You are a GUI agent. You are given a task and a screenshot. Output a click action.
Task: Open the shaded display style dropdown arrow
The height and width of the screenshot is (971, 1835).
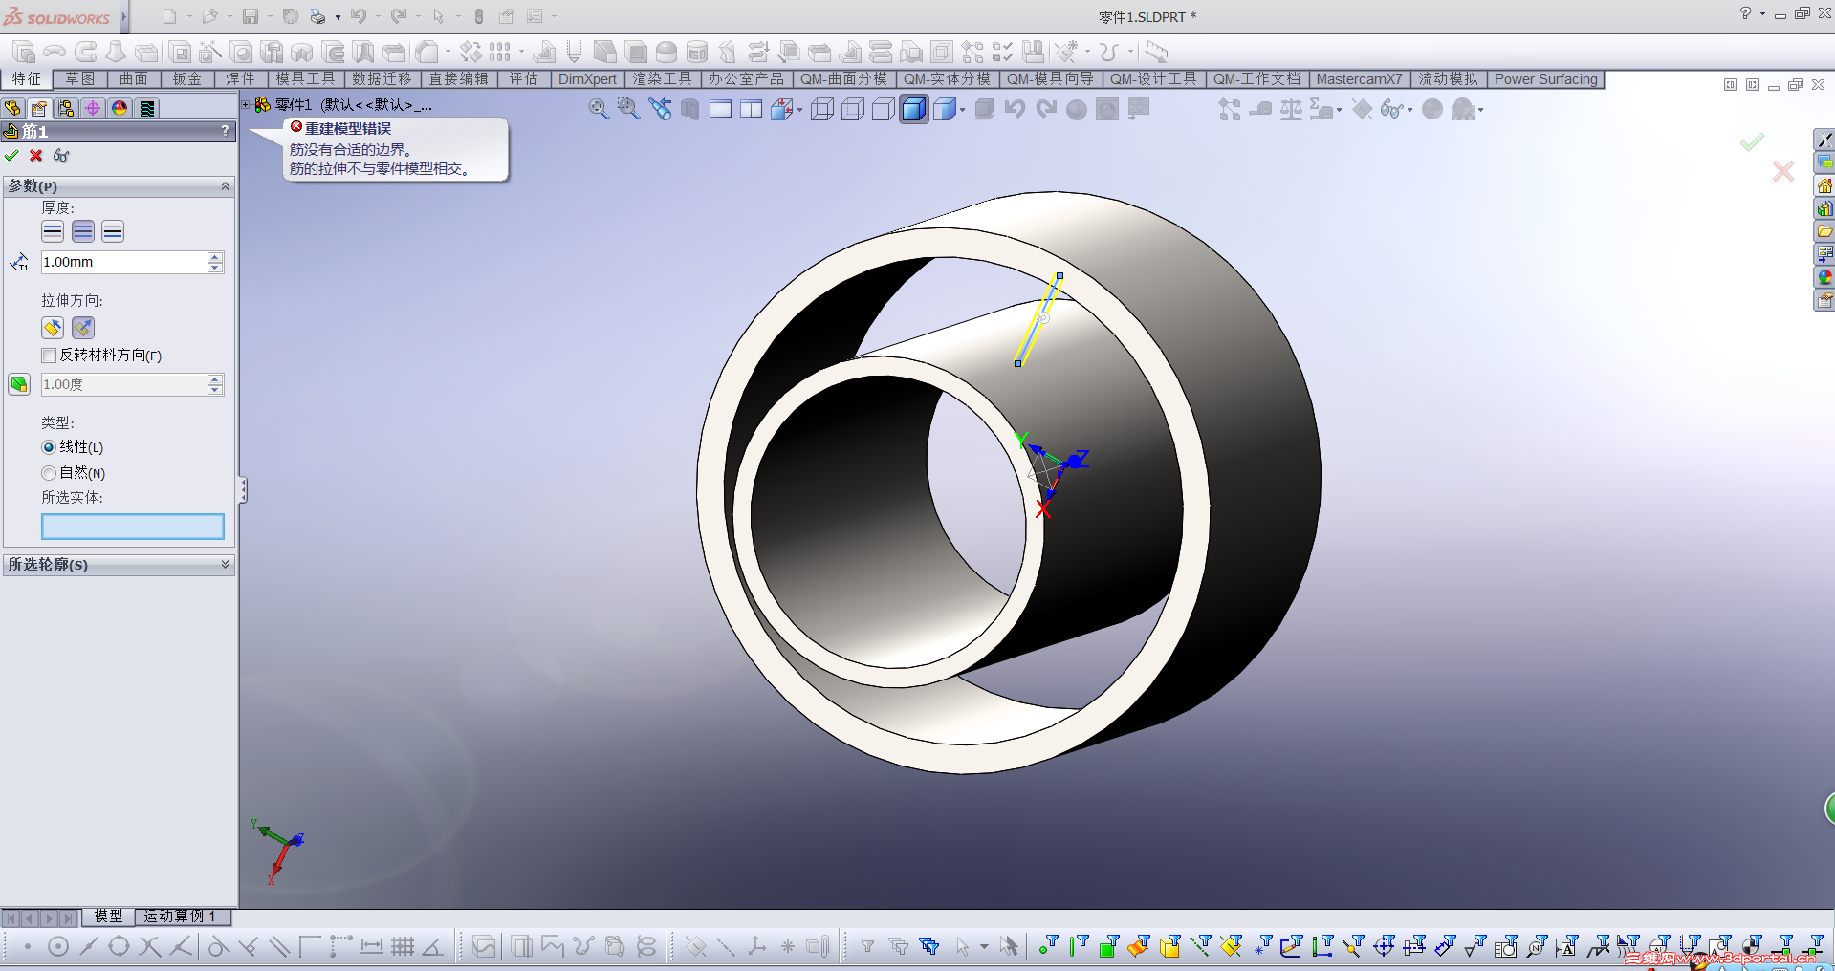[x=962, y=110]
